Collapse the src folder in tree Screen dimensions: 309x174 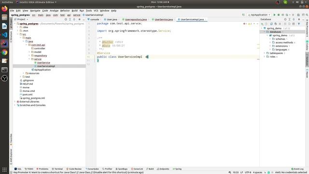pos(18,34)
